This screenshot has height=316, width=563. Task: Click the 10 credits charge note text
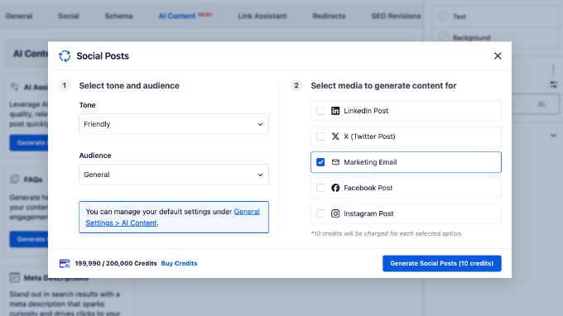[387, 233]
